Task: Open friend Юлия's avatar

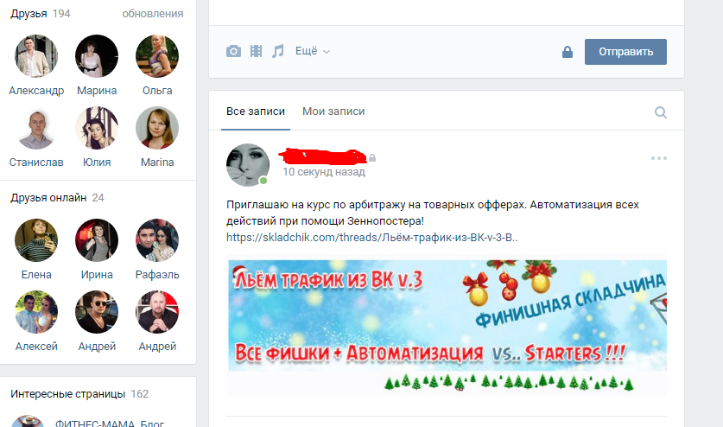Action: pos(97,128)
